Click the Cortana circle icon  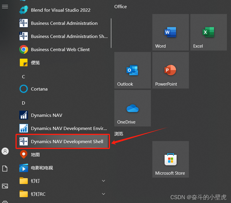click(24, 89)
